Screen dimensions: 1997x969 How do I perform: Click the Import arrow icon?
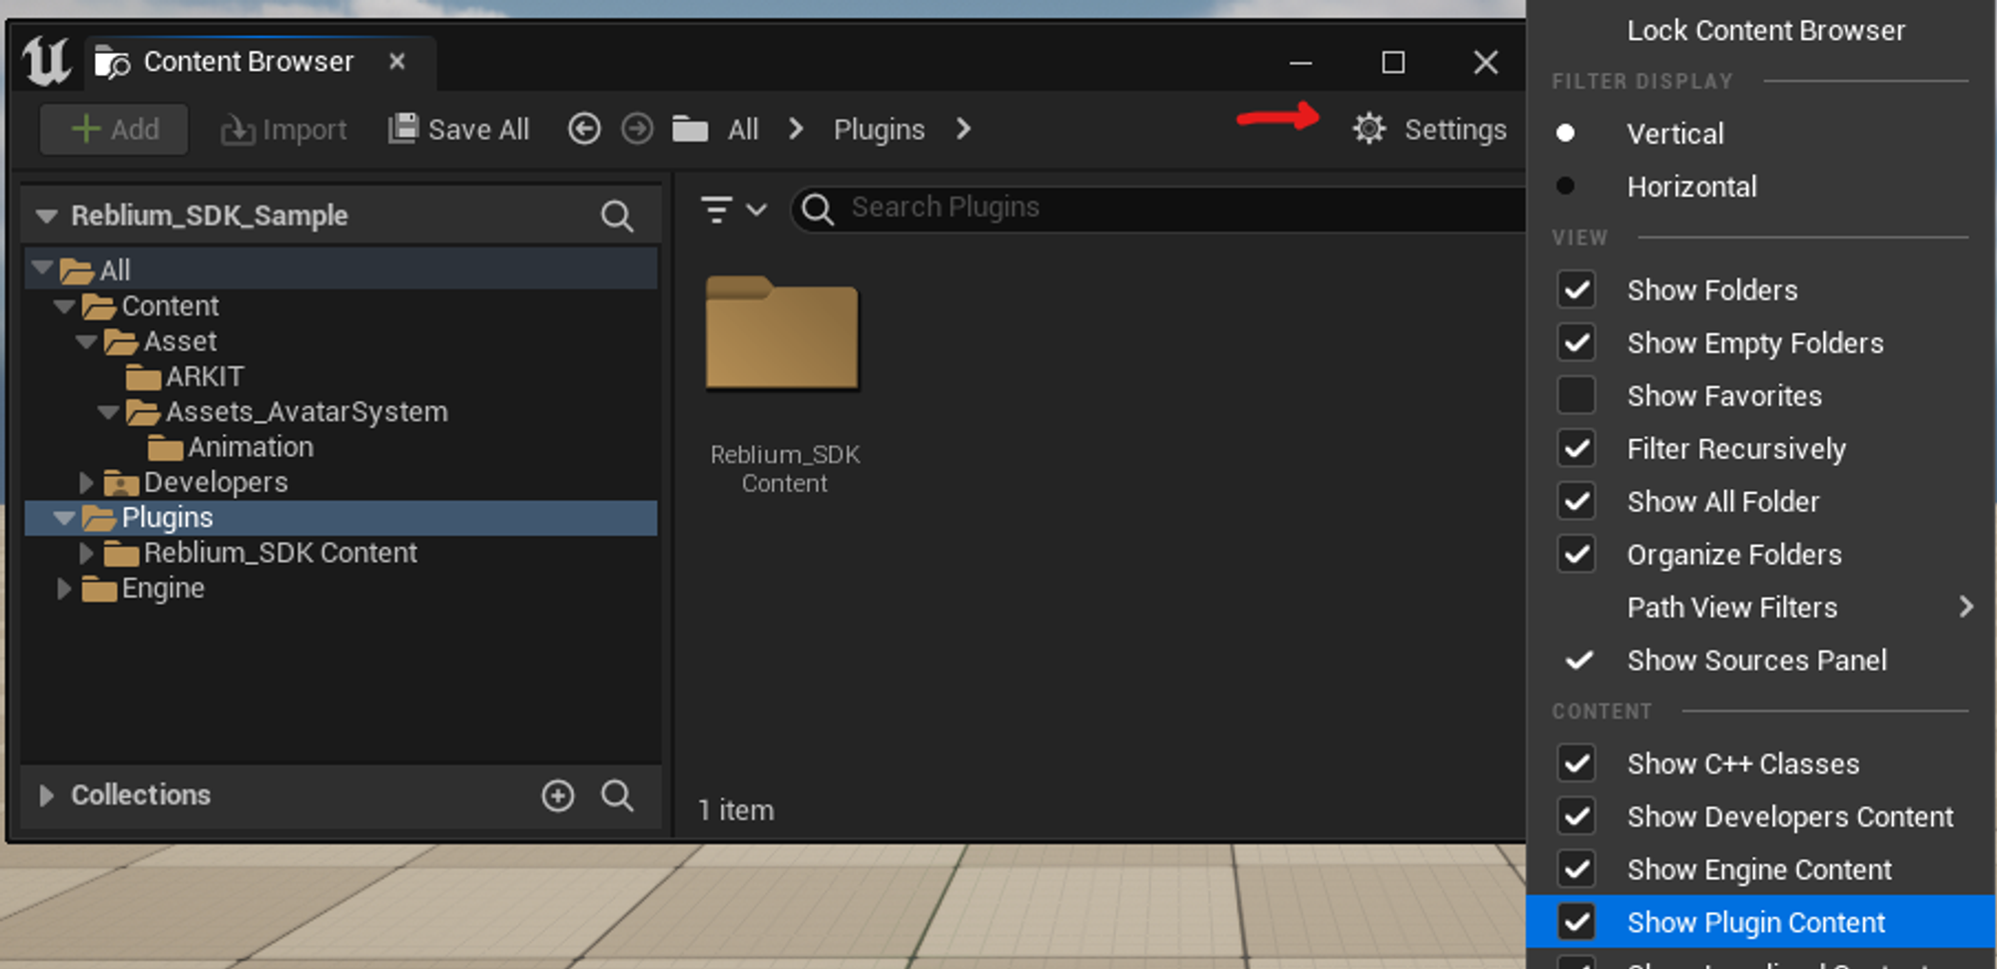237,130
